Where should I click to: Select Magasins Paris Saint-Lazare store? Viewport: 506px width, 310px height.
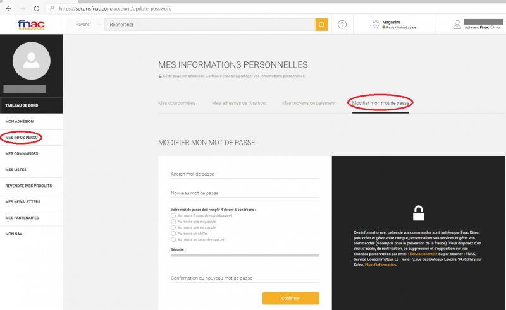coord(399,25)
